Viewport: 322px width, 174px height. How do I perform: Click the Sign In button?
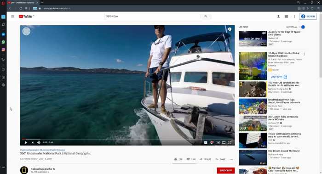[308, 17]
